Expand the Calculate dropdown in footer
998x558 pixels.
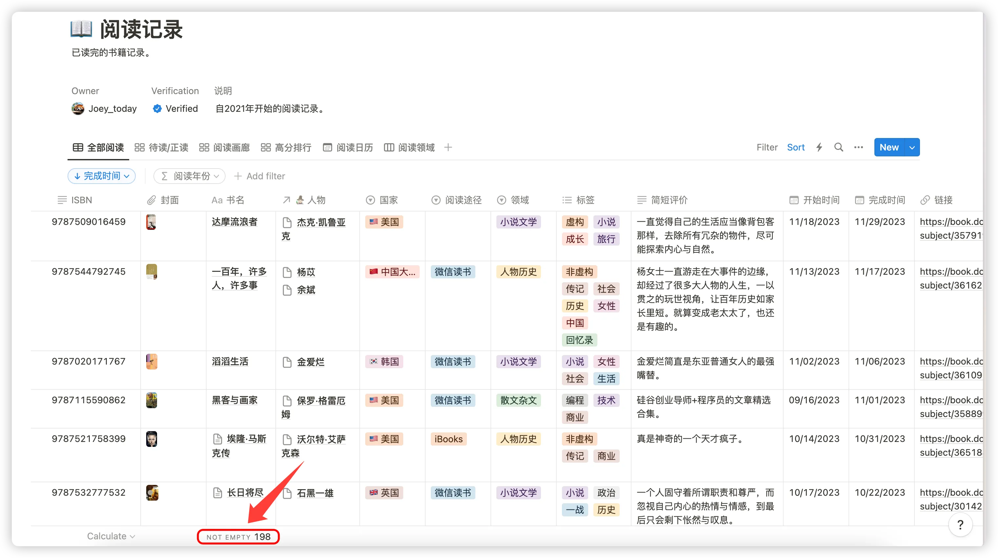click(111, 536)
